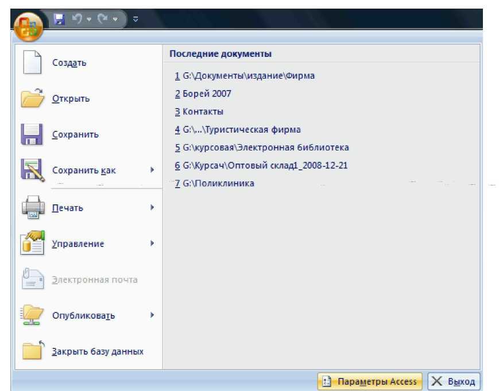Expand the Опубликовать submenu arrow
This screenshot has height=391, width=499.
(x=152, y=315)
